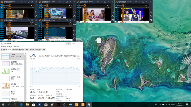Click back arrow in 雷電模擬器 3.19 sidebar
The width and height of the screenshot is (191, 107).
pyautogui.click(x=36, y=12)
